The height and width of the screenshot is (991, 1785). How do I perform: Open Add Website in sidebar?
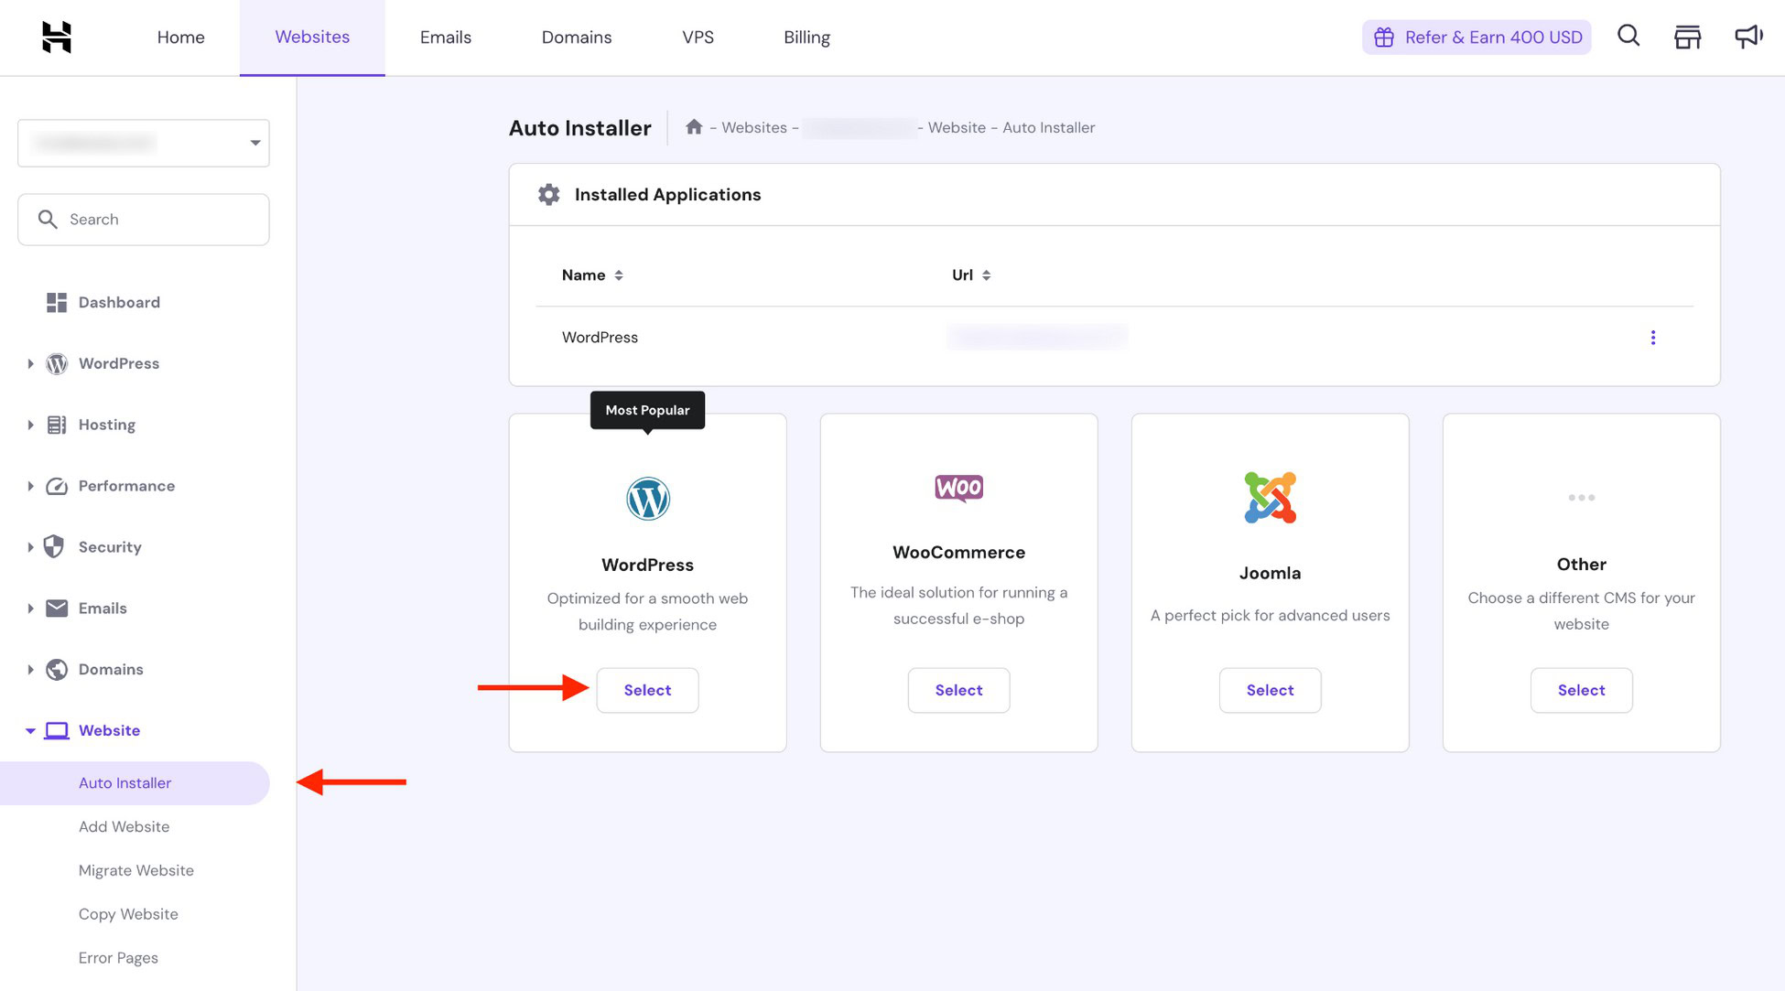[x=124, y=826]
